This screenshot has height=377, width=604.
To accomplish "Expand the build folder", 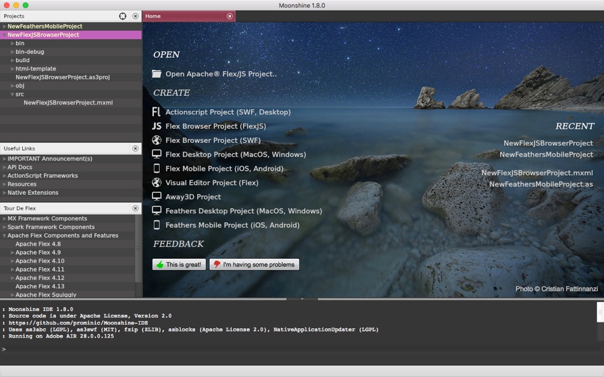I will tap(12, 60).
